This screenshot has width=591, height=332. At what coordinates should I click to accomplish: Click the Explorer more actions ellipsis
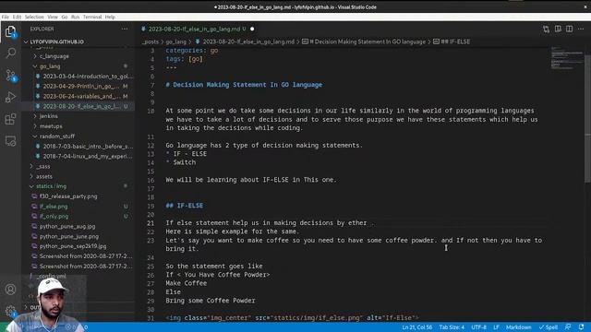tap(125, 29)
